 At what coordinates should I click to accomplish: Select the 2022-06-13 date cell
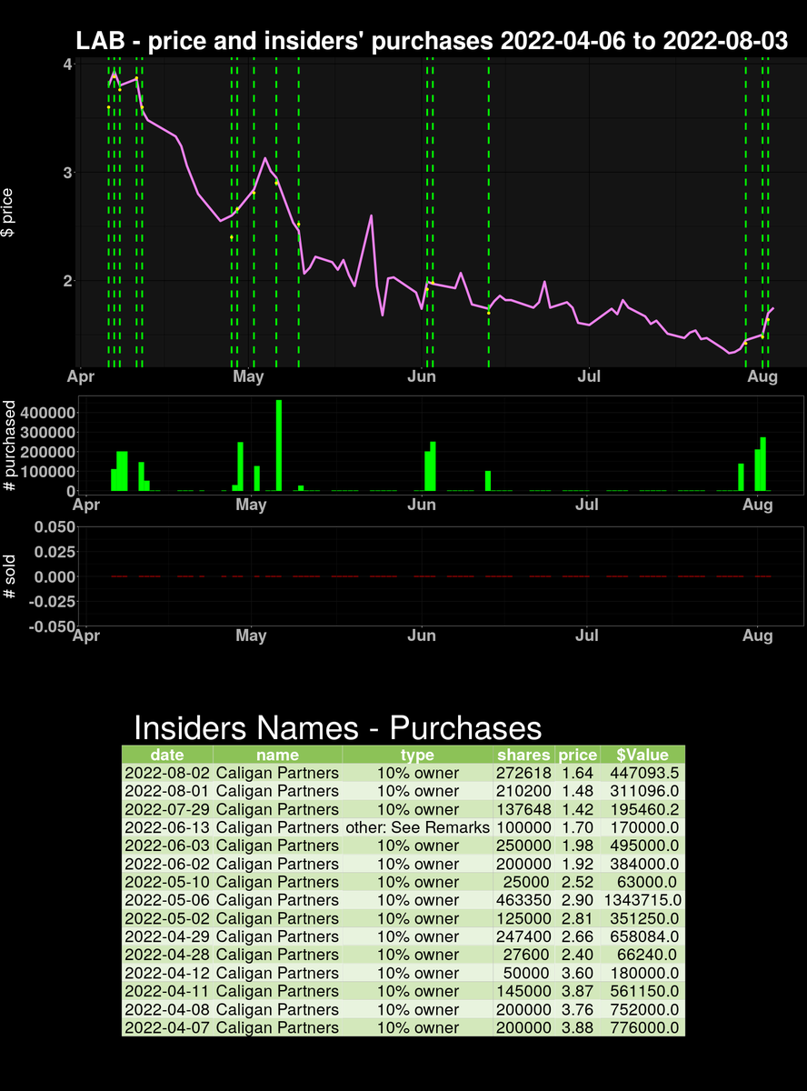tap(167, 827)
